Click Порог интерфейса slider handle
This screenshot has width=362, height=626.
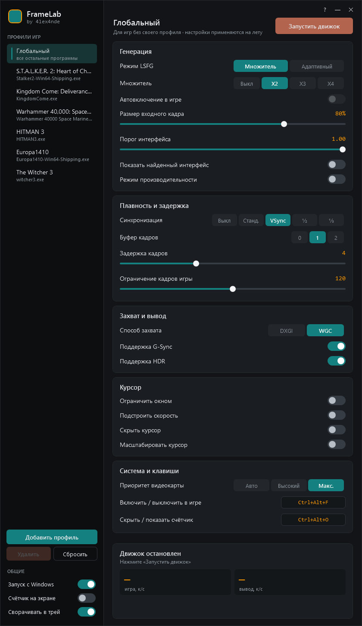(x=343, y=149)
